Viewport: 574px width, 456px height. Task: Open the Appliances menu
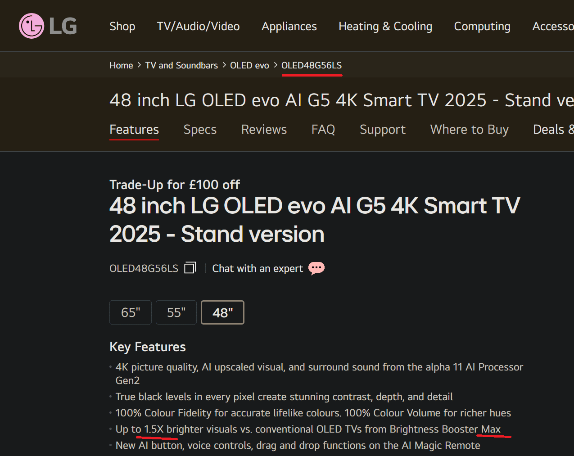[289, 26]
